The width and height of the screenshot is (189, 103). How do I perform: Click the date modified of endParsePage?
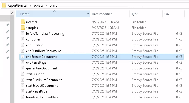pyautogui.click(x=104, y=63)
